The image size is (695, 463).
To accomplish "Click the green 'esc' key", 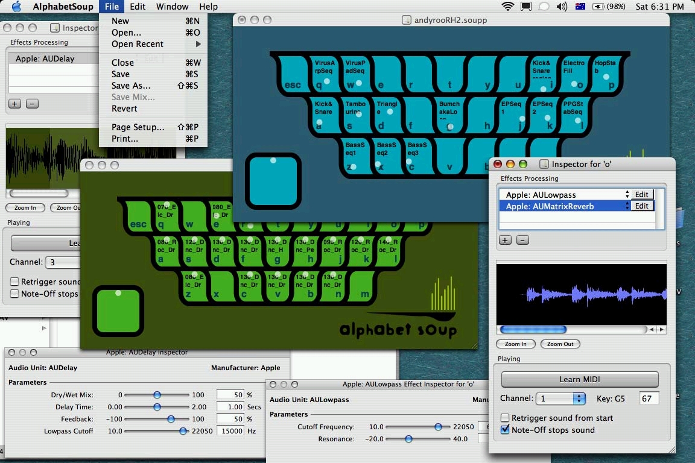I will click(138, 216).
